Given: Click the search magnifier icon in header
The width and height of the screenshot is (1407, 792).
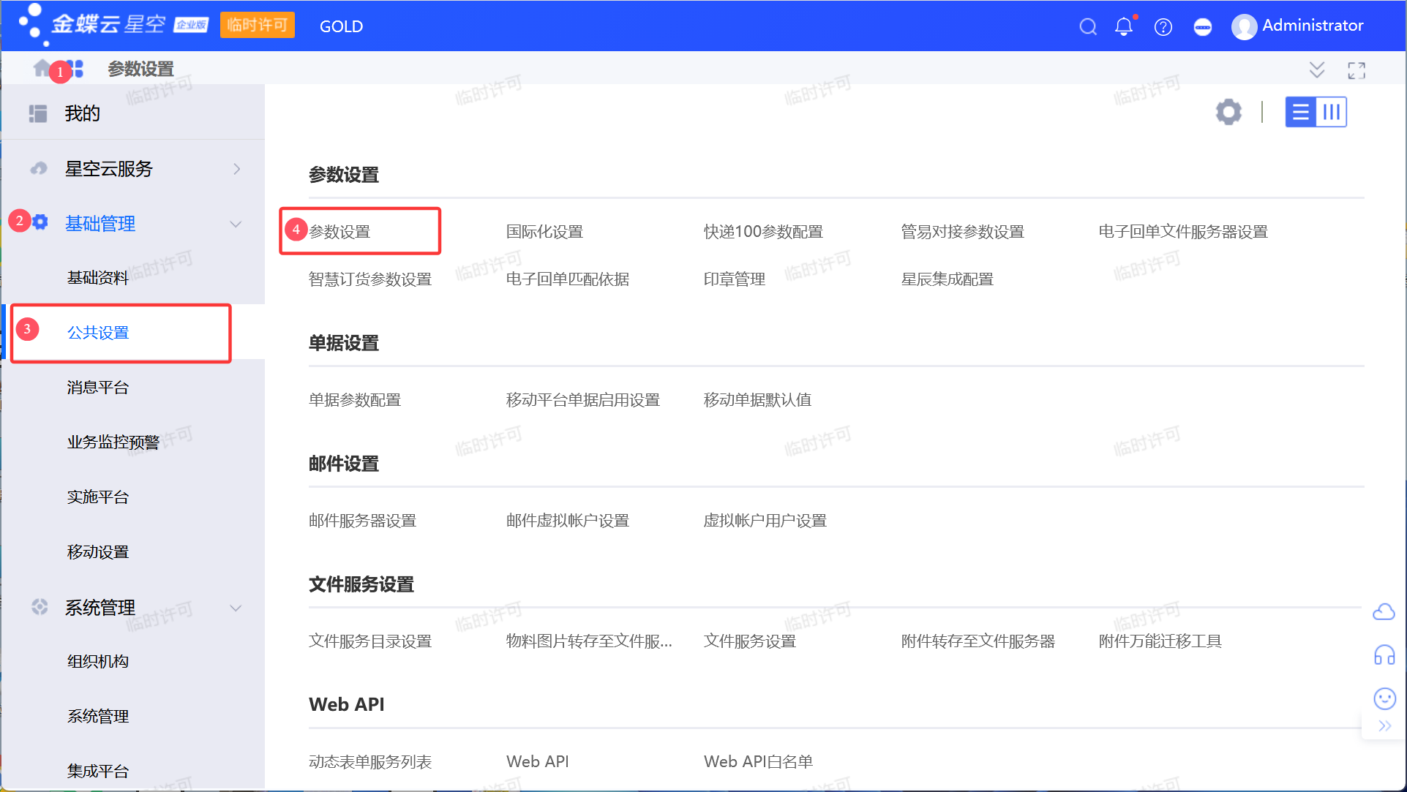Looking at the screenshot, I should (1088, 27).
